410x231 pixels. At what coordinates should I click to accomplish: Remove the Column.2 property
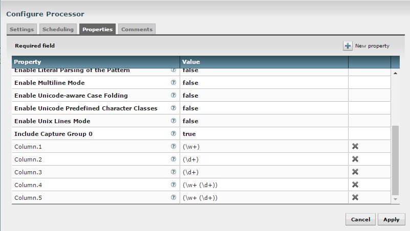(355, 159)
